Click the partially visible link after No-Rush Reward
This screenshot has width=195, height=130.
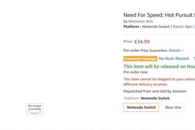194,58
